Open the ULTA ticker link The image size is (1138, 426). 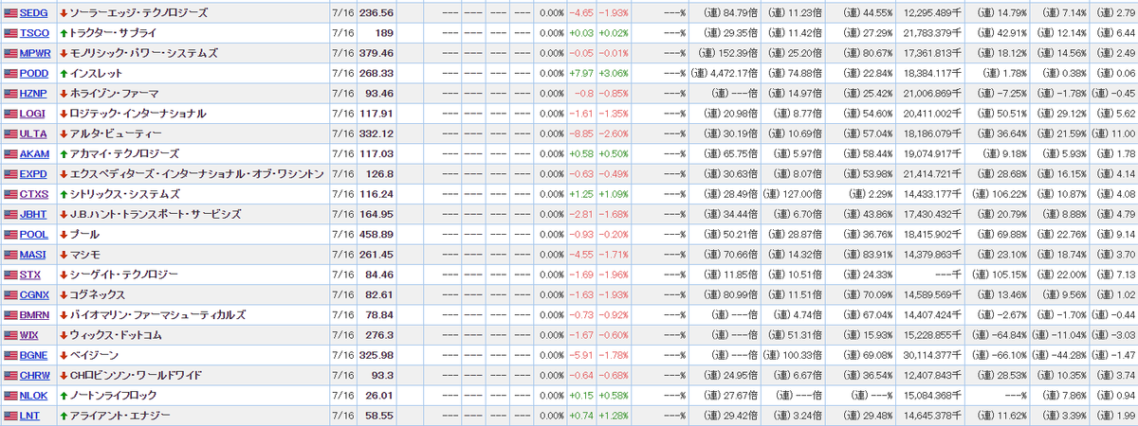pos(33,133)
